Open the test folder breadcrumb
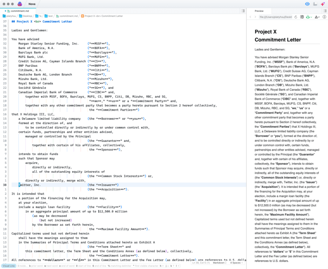 49,16
